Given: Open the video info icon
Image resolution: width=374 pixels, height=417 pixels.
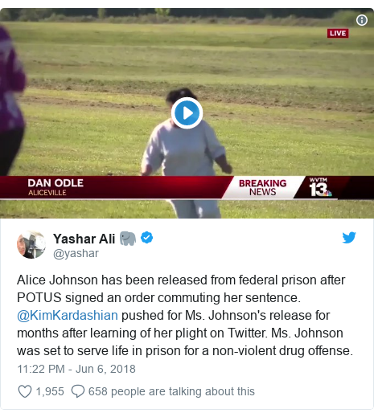Looking at the screenshot, I should click(362, 20).
